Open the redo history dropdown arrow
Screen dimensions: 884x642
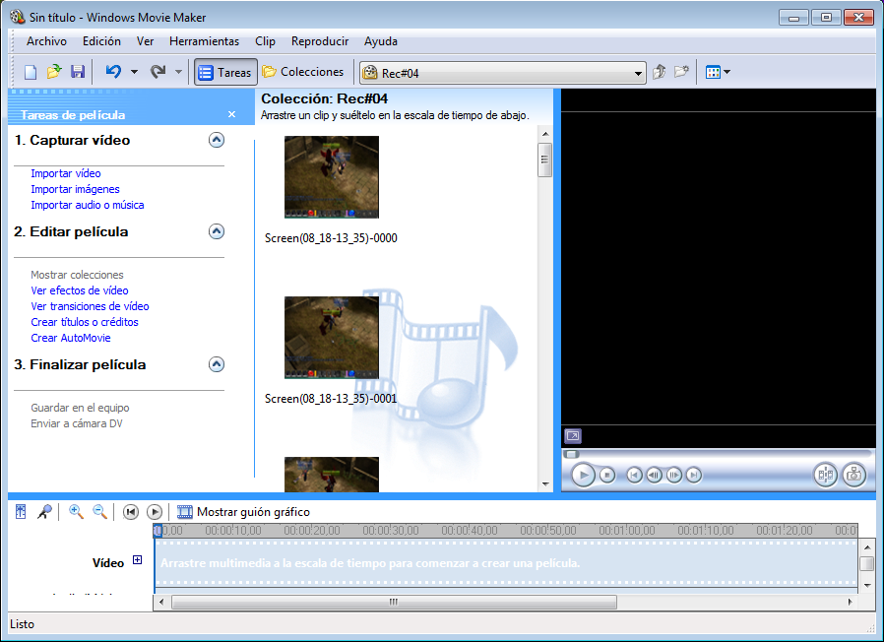[x=179, y=72]
